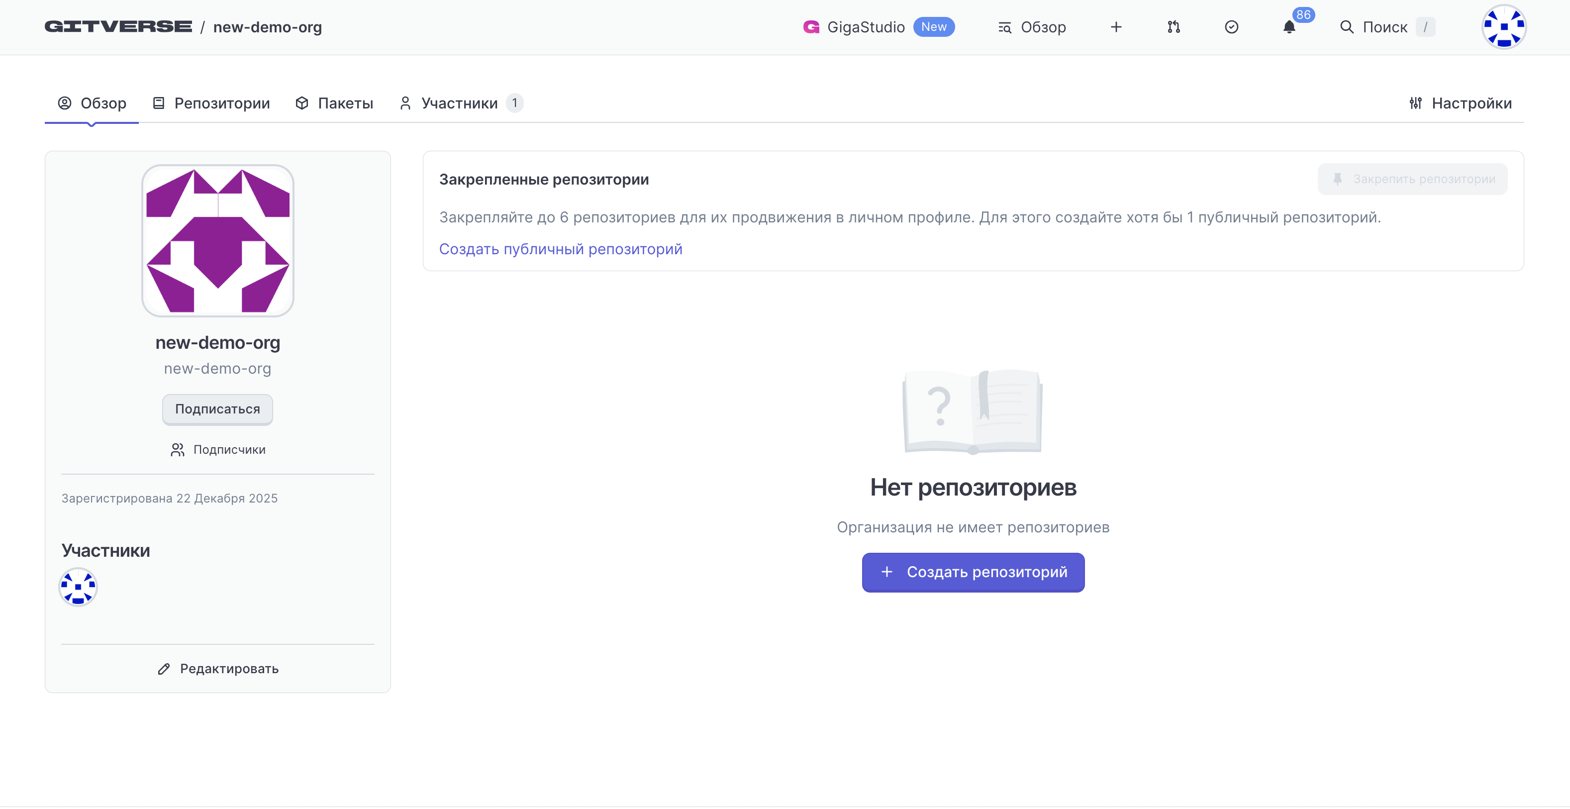
Task: Switch to the Репозитории tab
Action: (x=211, y=103)
